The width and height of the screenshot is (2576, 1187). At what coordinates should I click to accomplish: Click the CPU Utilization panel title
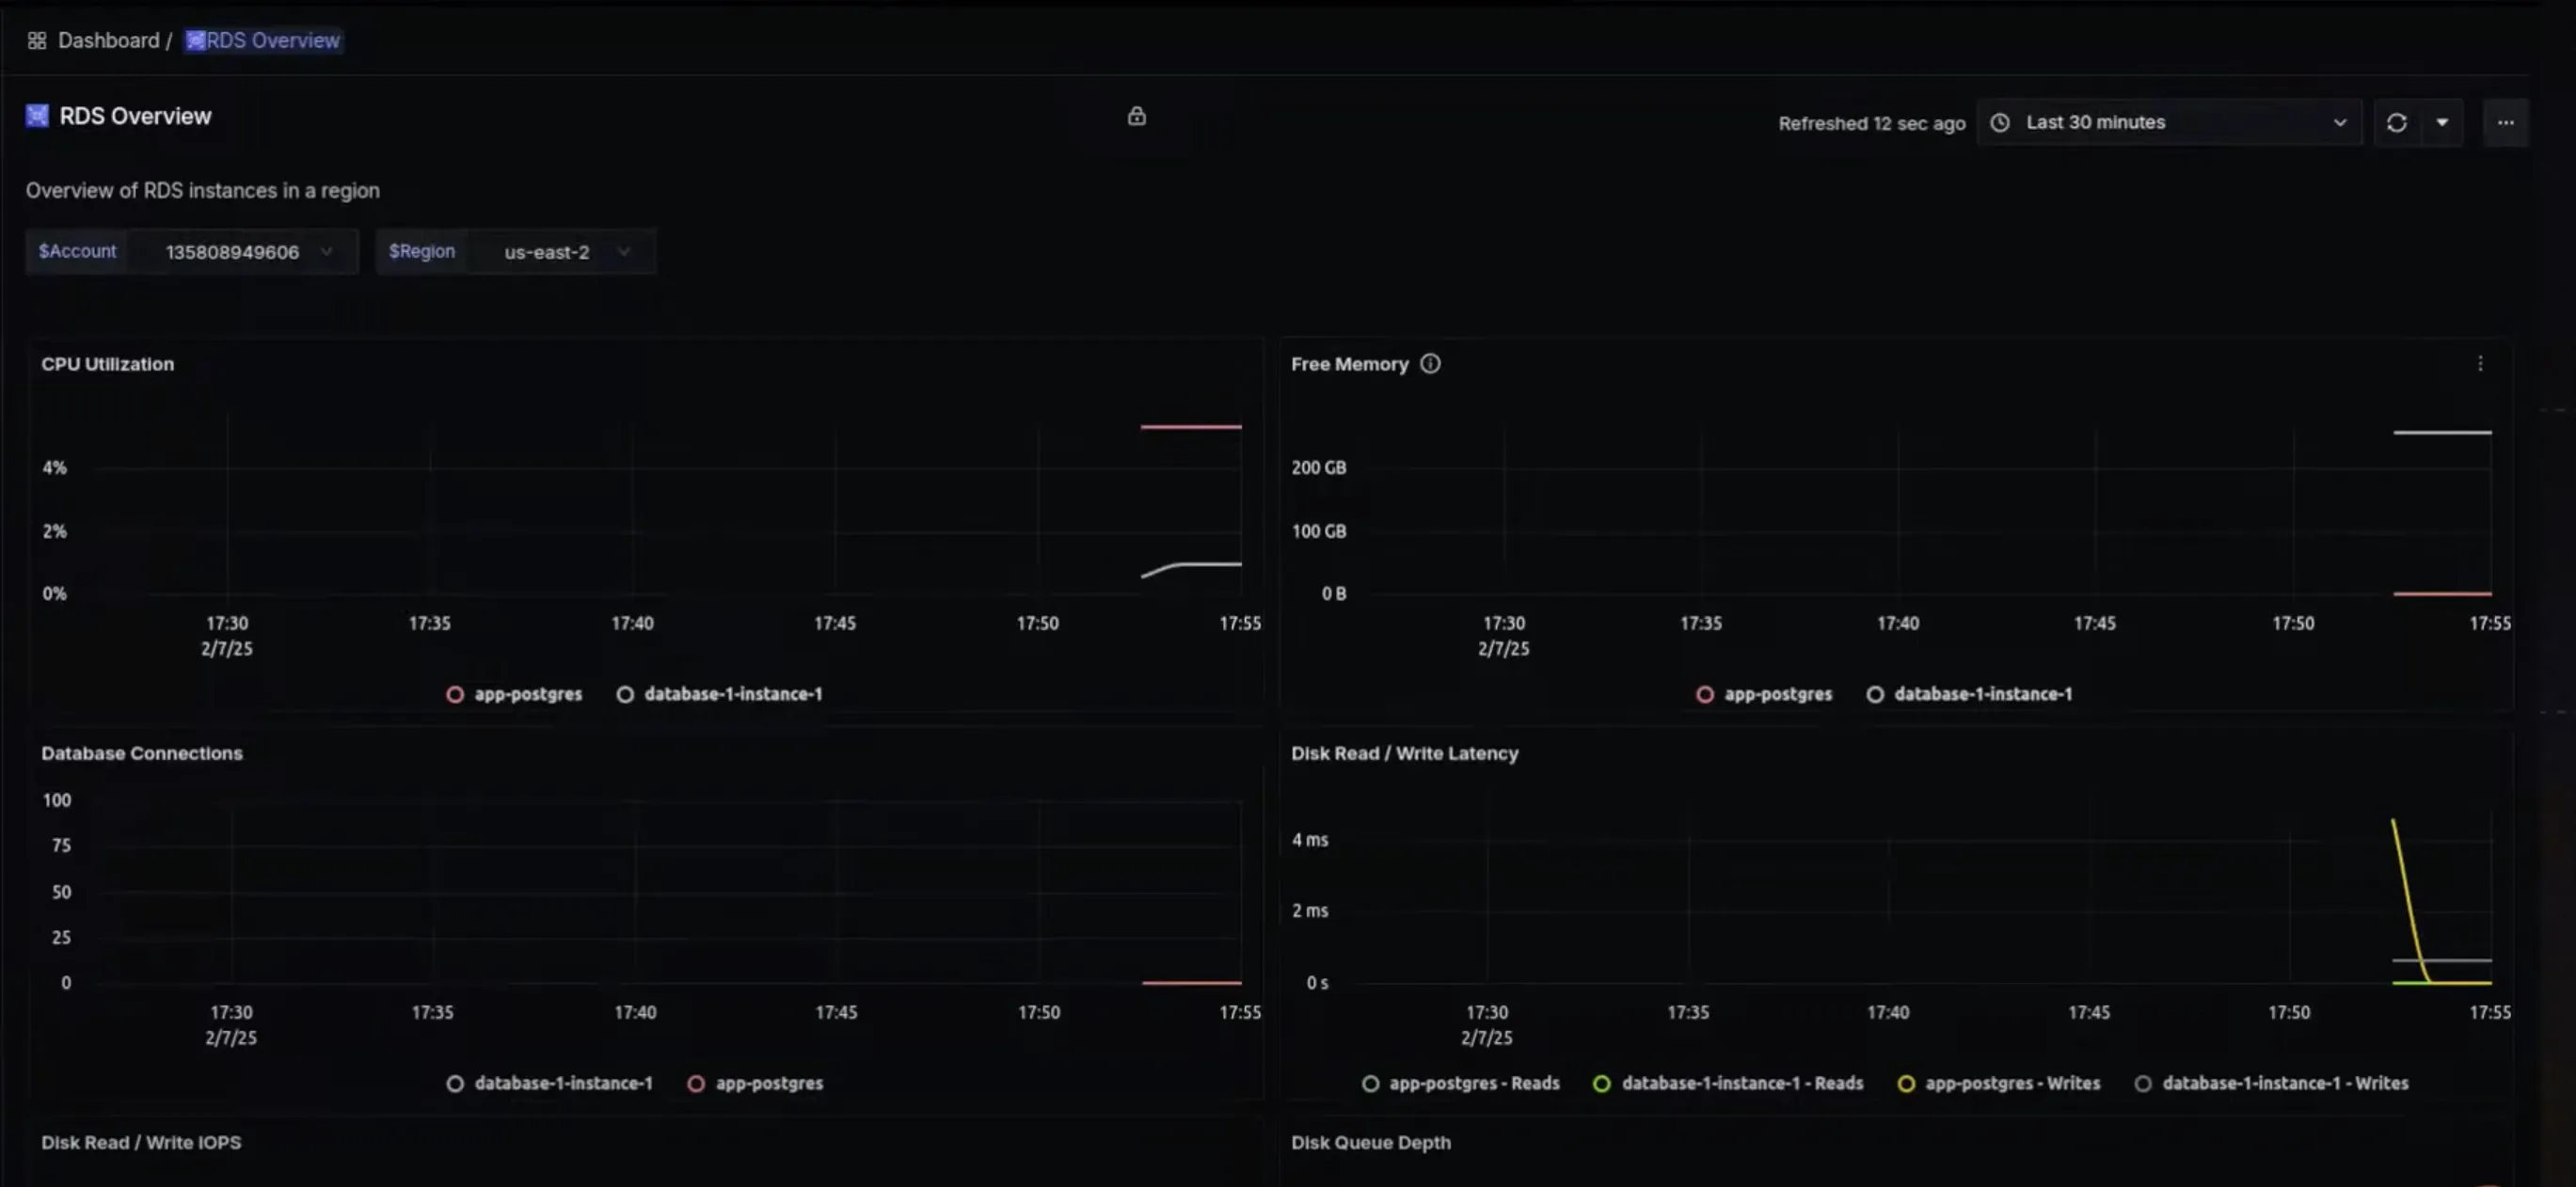tap(107, 364)
